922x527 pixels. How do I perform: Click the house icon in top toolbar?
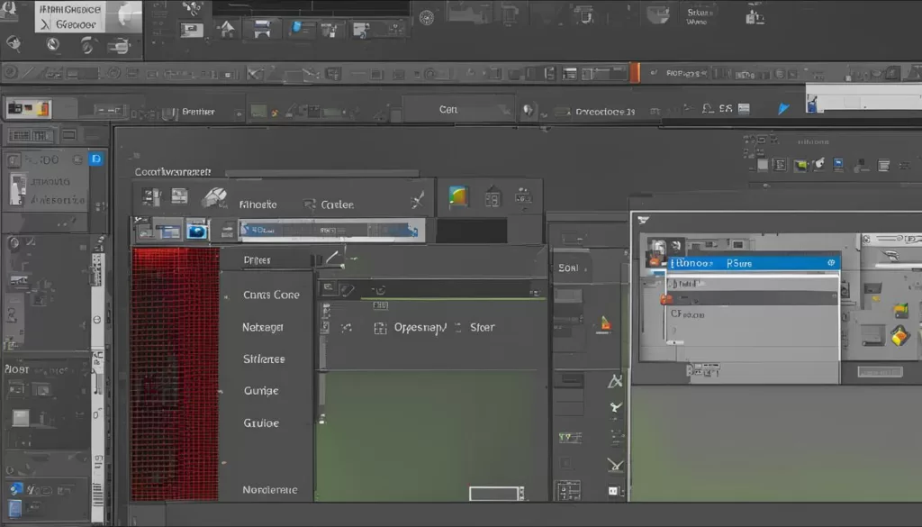[x=226, y=29]
